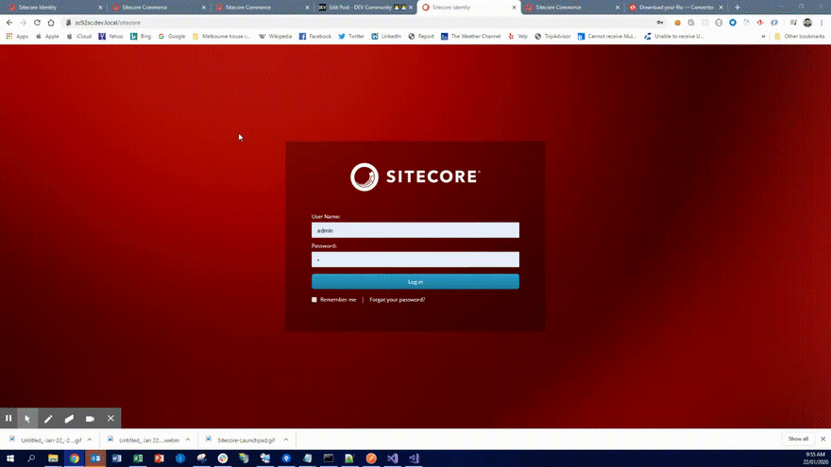Open The Weather Channel bookmark
The height and width of the screenshot is (467, 831).
(x=470, y=37)
